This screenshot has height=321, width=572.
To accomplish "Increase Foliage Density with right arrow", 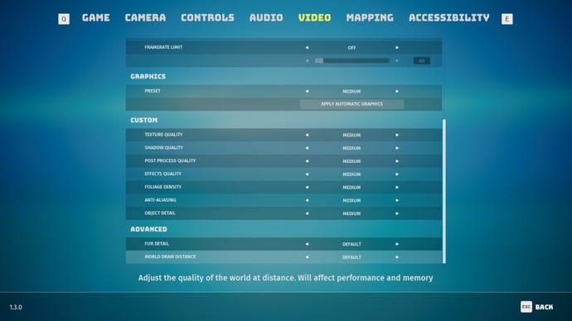I will coord(397,188).
